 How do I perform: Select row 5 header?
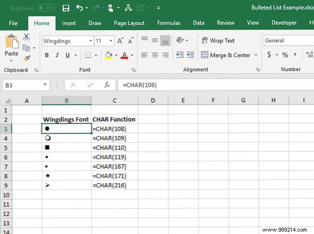pyautogui.click(x=6, y=148)
